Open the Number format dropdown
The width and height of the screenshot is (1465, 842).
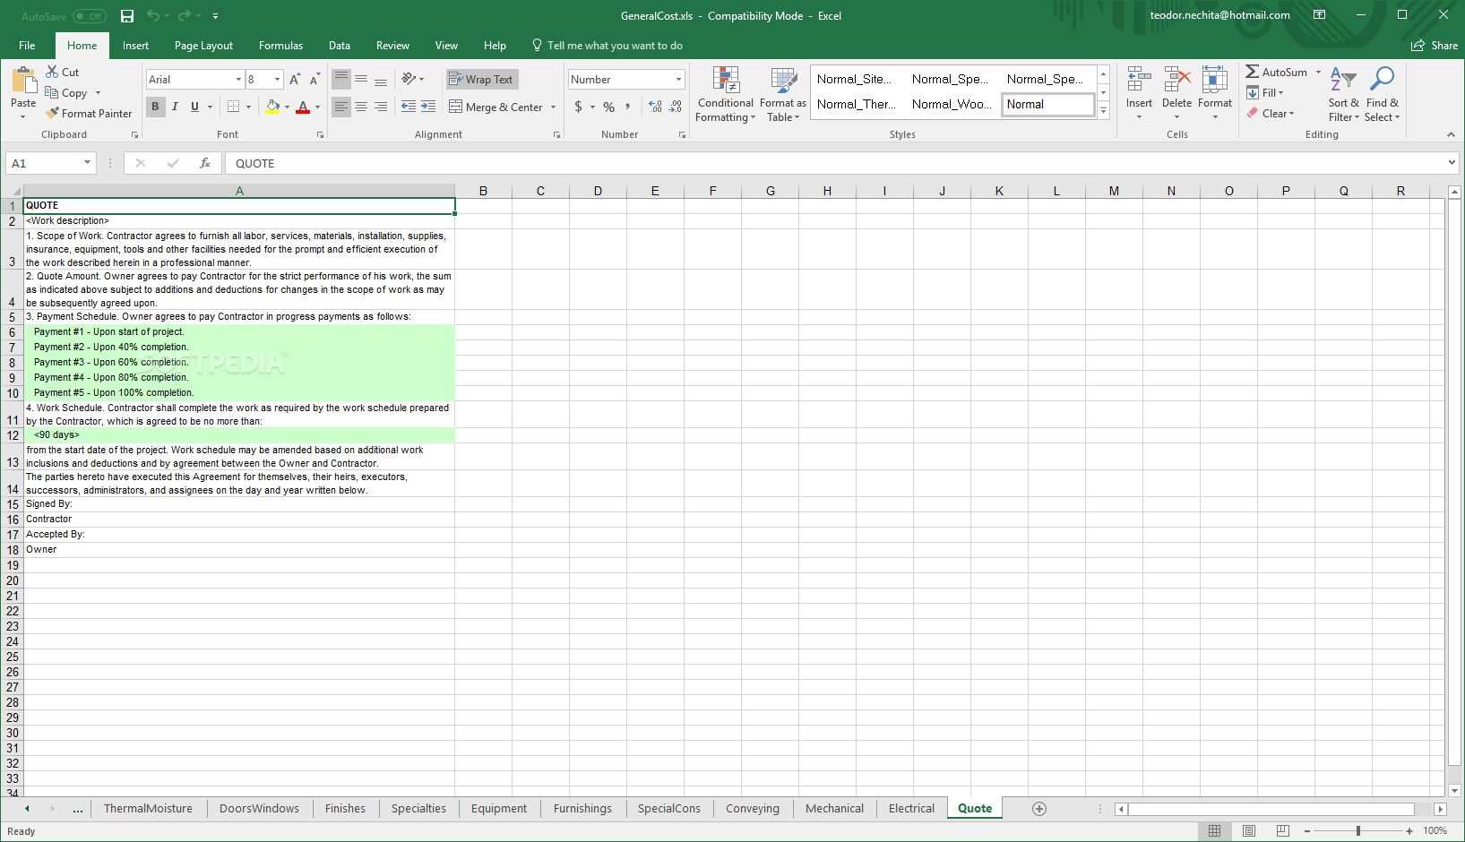coord(678,80)
